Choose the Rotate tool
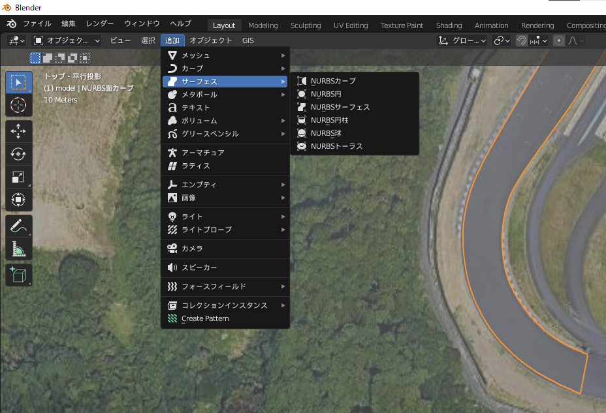The image size is (606, 413). [18, 154]
